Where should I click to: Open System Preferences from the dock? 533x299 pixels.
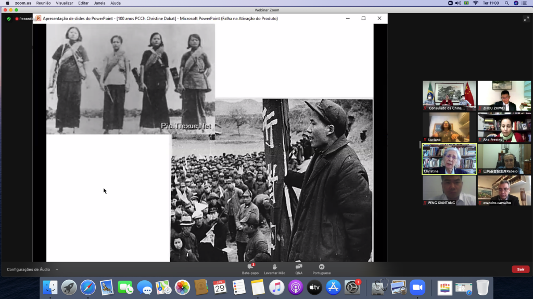[352, 288]
